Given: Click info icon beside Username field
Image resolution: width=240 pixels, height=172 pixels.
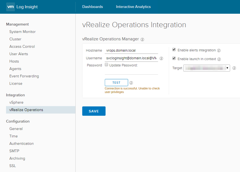Looking at the screenshot, I should pos(161,59).
